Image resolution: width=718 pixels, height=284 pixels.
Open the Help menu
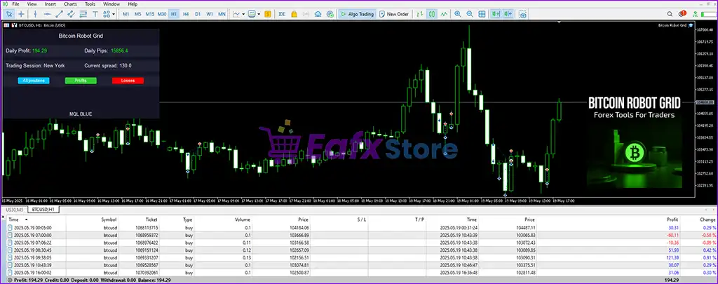133,4
